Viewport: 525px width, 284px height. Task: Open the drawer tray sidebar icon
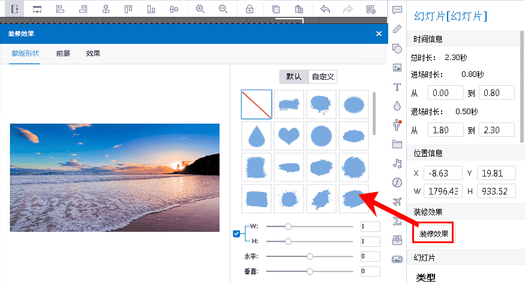point(397,240)
